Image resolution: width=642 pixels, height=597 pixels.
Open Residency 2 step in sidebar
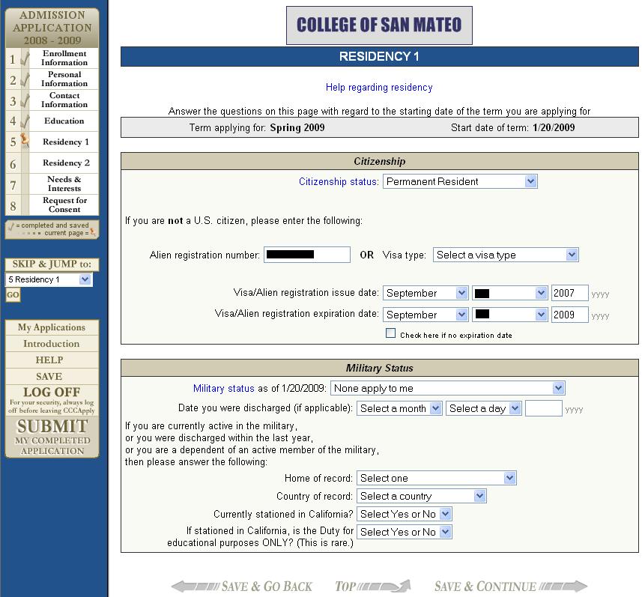point(66,163)
